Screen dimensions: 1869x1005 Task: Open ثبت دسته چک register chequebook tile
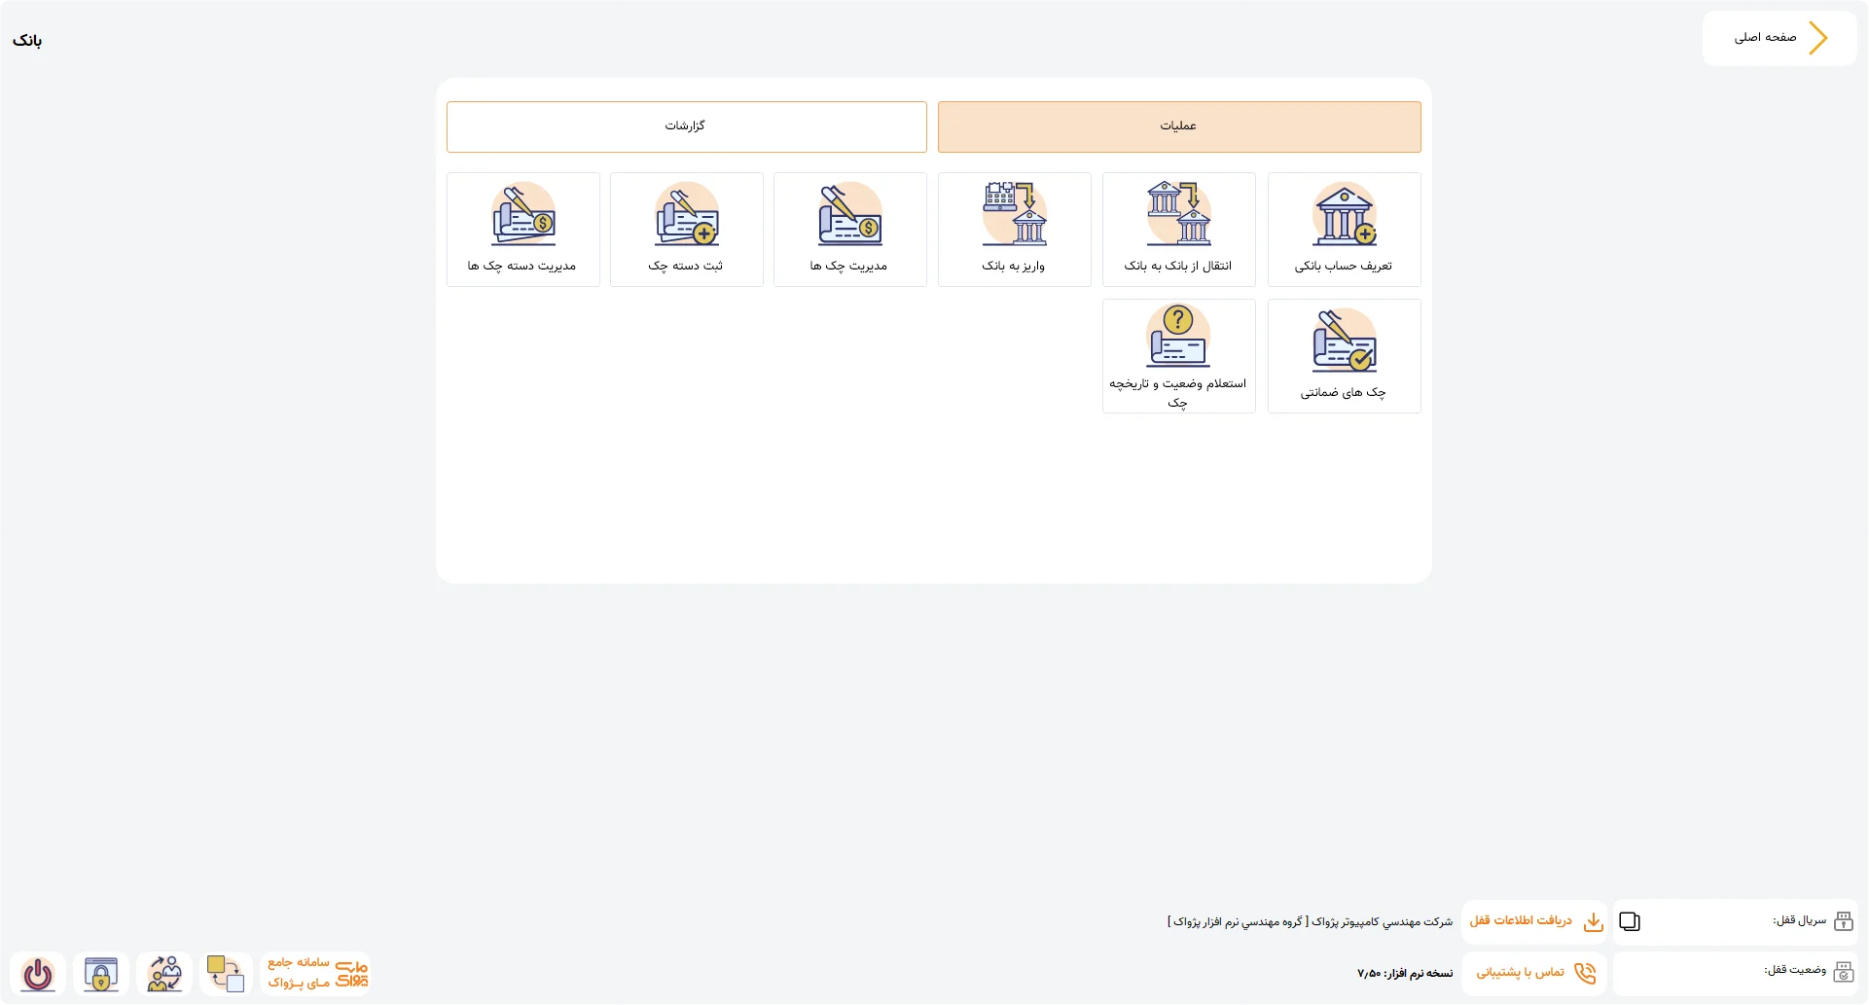click(687, 230)
